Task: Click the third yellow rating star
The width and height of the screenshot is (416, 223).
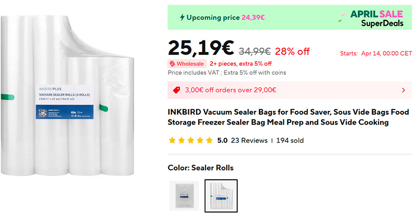Action: [191, 141]
